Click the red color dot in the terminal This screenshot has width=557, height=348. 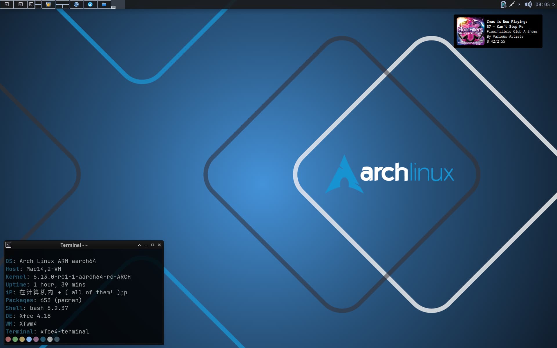click(x=8, y=339)
